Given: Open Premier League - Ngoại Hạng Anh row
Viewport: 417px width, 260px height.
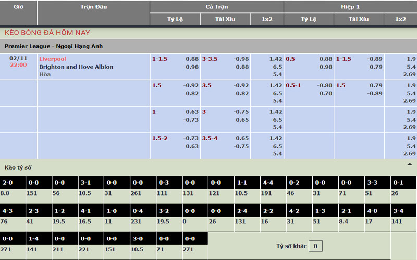Looking at the screenshot, I should click(x=54, y=46).
